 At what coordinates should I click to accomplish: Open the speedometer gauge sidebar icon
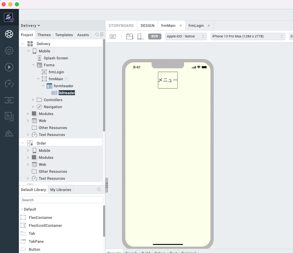pyautogui.click(x=9, y=84)
